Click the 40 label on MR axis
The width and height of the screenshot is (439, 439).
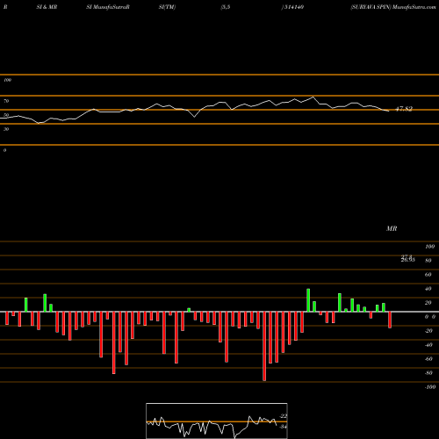[x=428, y=289]
